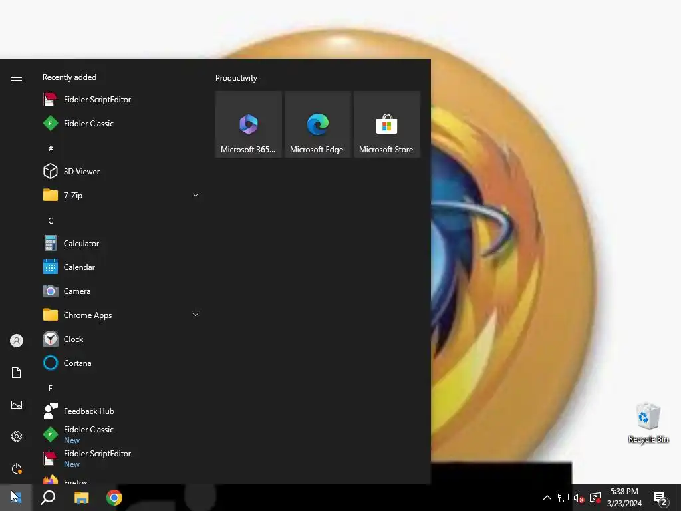
Task: Close the Start menu via Start button
Action: [16, 498]
